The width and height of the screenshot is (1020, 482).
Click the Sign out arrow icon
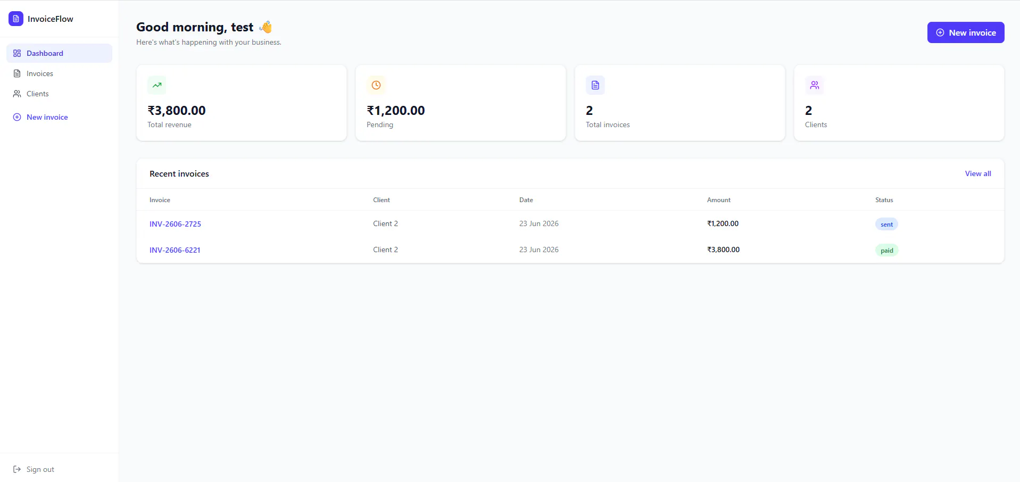coord(17,469)
